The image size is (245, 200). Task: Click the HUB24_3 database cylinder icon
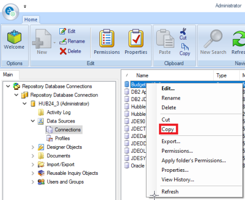[x=33, y=104]
